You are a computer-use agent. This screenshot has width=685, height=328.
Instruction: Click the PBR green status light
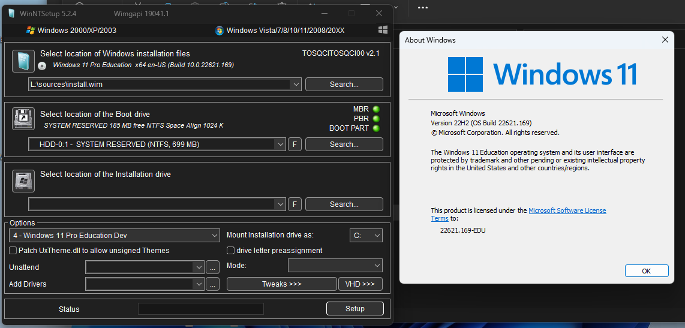pyautogui.click(x=375, y=119)
